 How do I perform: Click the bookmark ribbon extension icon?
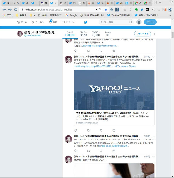[x=131, y=10]
